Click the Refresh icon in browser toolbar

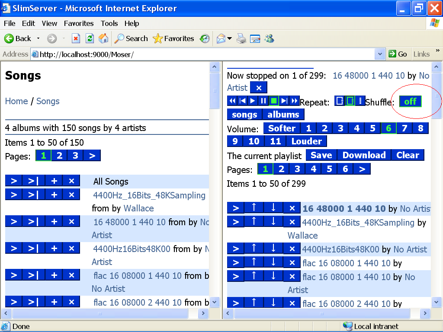[x=90, y=38]
